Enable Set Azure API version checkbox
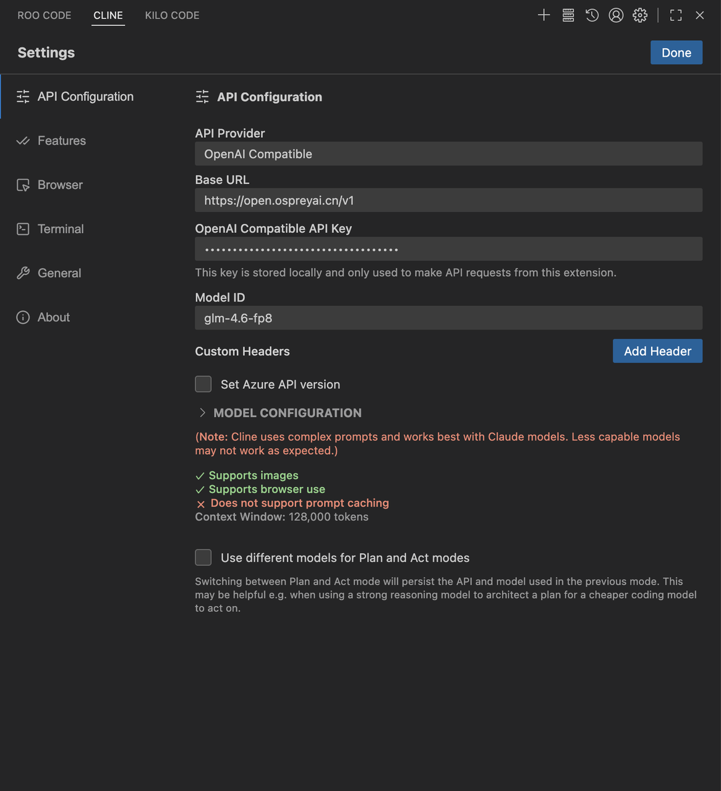This screenshot has height=791, width=721. click(203, 384)
